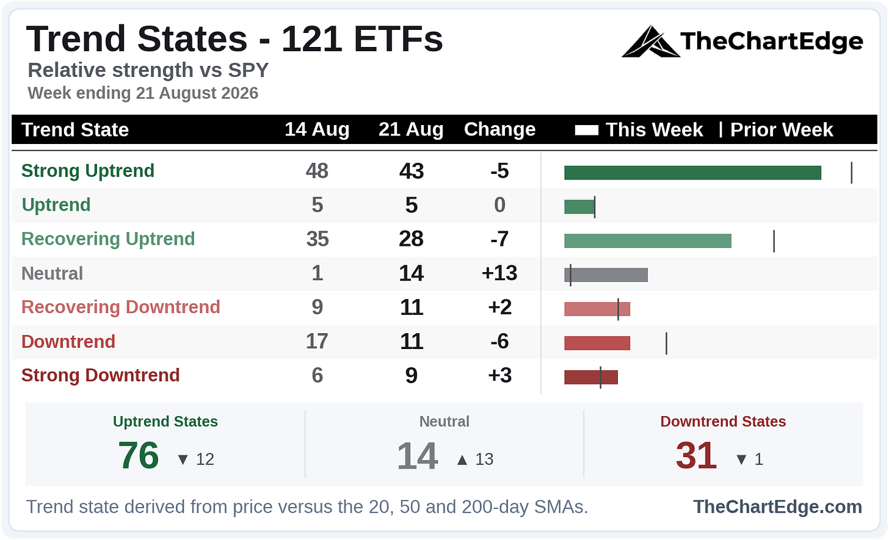Click the up triangle beside Neutral 13

coord(462,459)
